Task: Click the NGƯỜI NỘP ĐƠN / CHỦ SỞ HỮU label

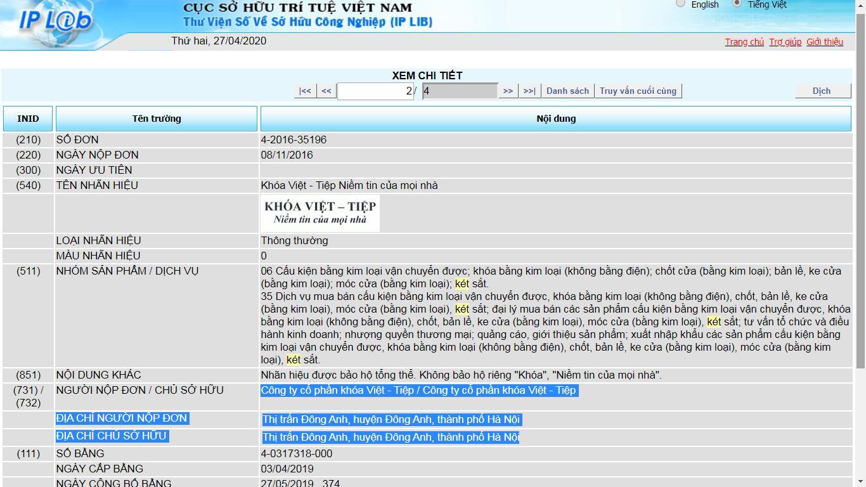Action: (x=140, y=390)
